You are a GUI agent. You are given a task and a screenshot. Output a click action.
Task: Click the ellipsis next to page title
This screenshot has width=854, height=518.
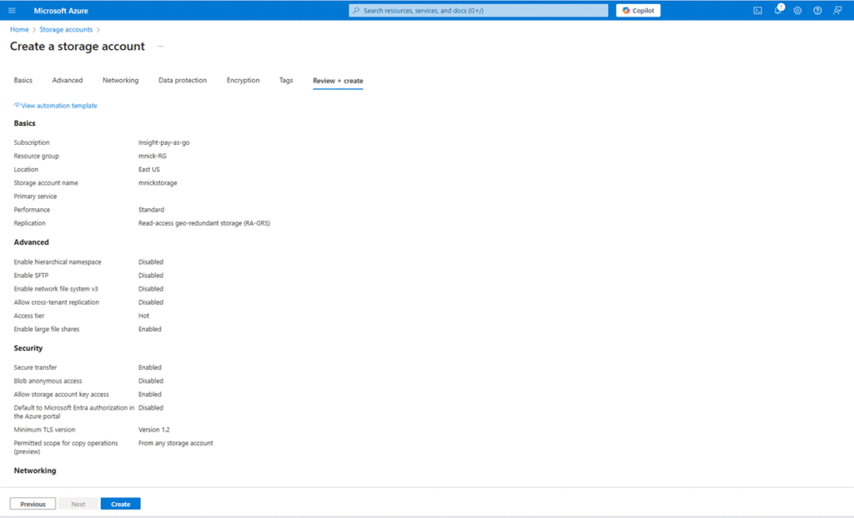(160, 47)
